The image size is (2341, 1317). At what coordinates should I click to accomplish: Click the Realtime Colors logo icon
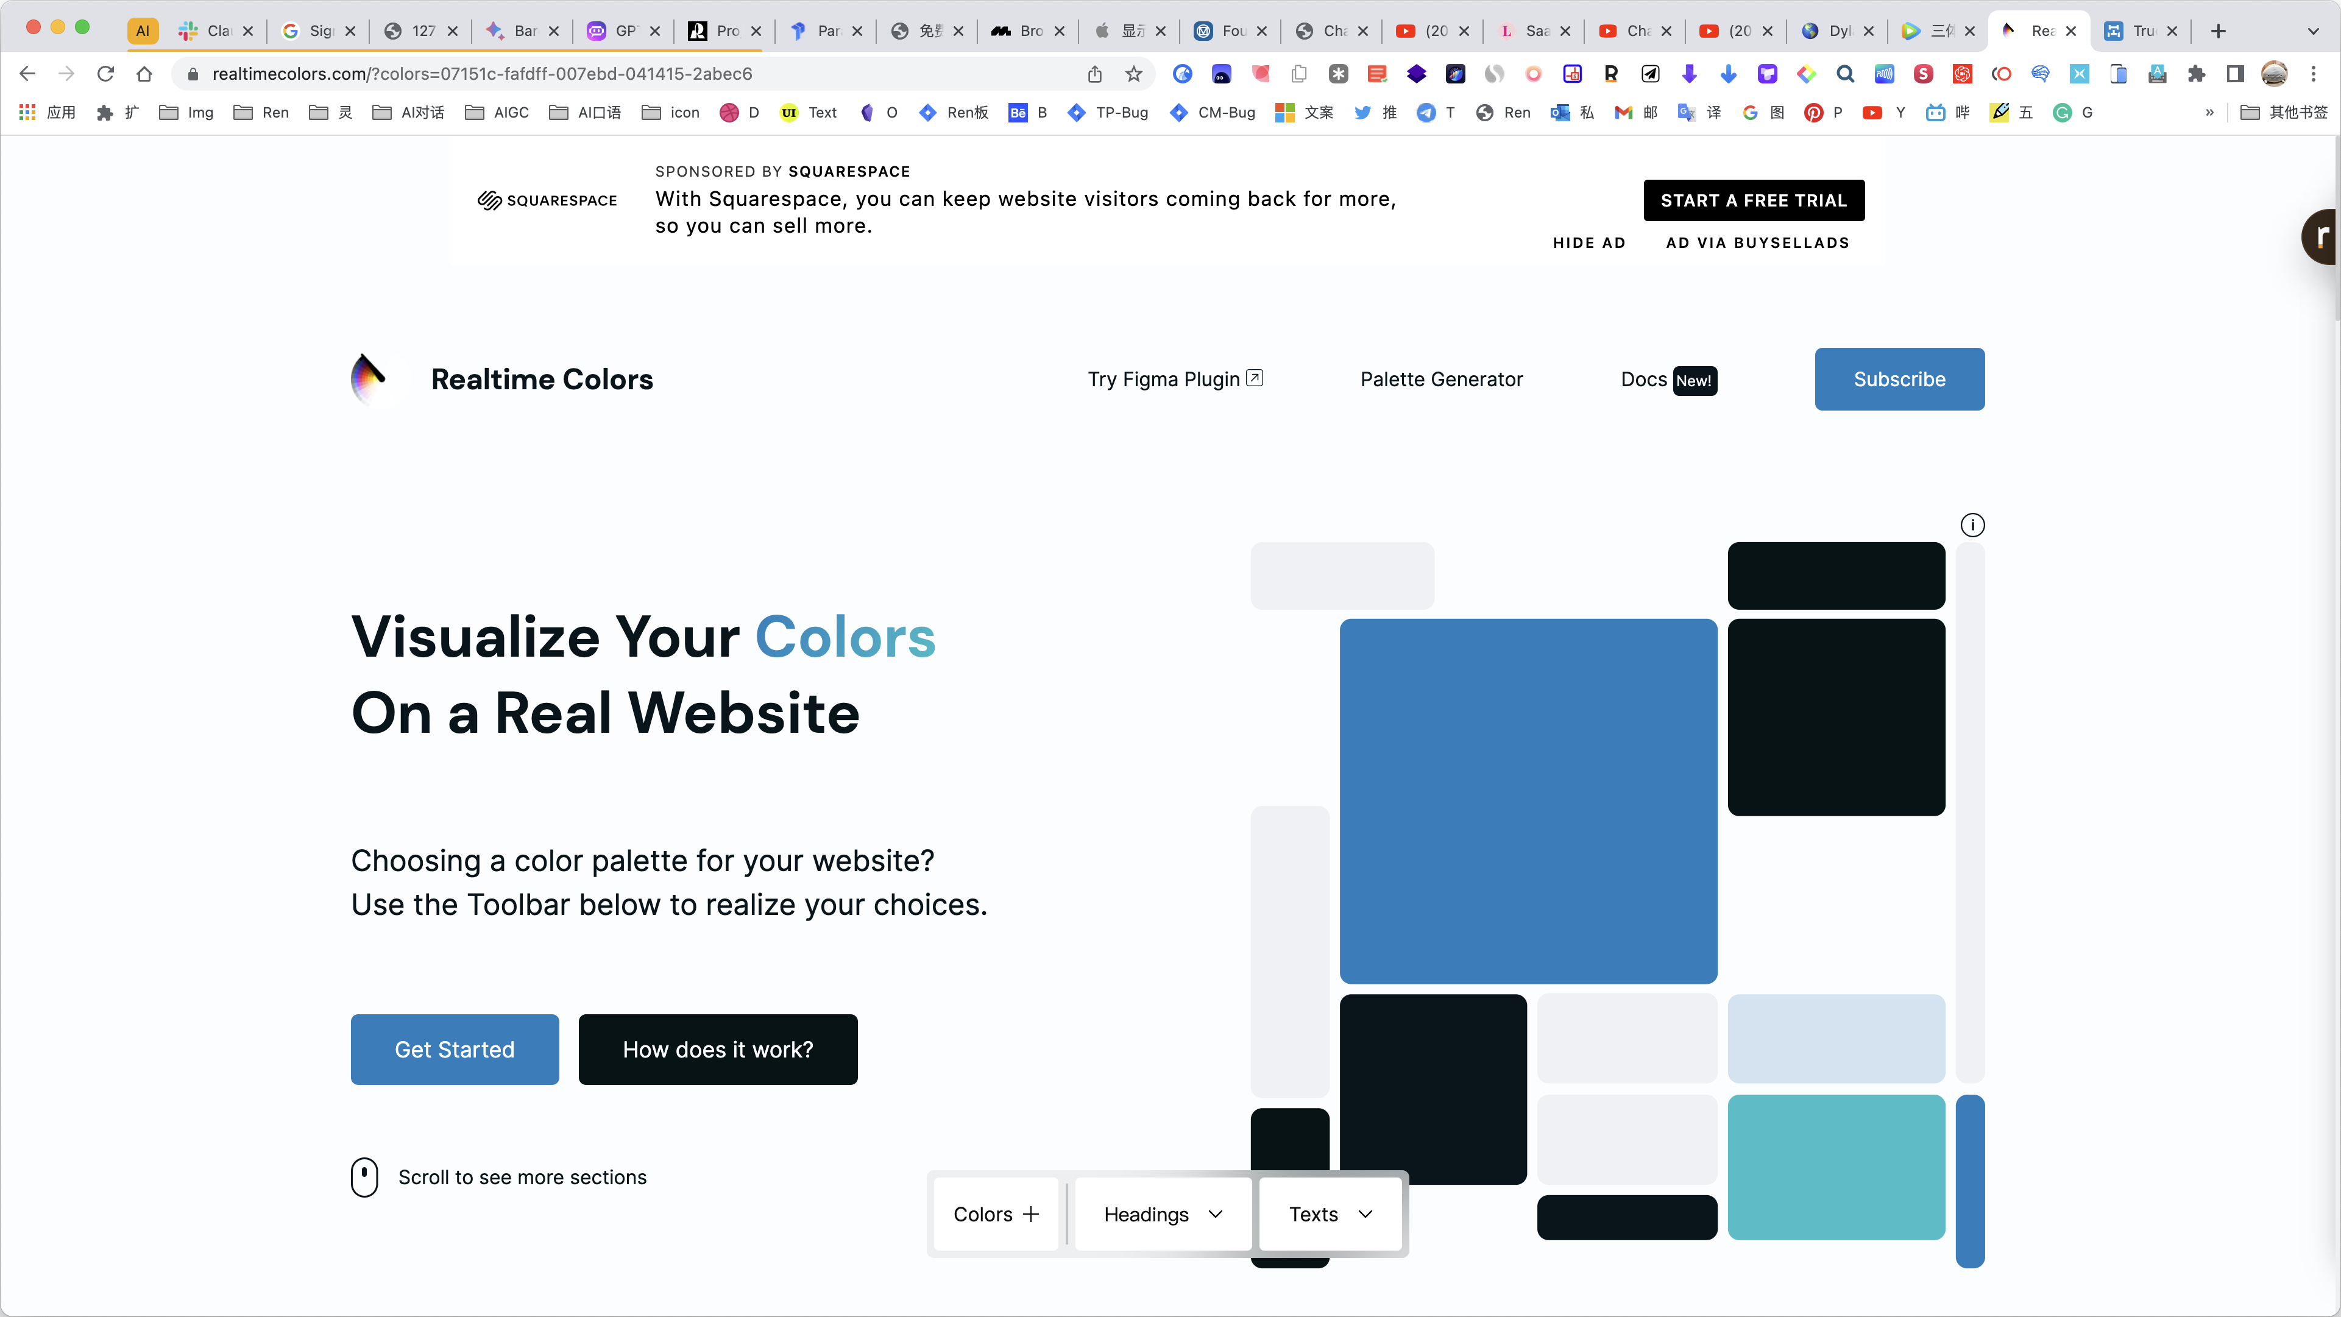click(369, 377)
